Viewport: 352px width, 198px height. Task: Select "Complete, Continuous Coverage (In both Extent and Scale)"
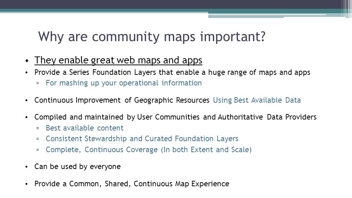click(148, 150)
